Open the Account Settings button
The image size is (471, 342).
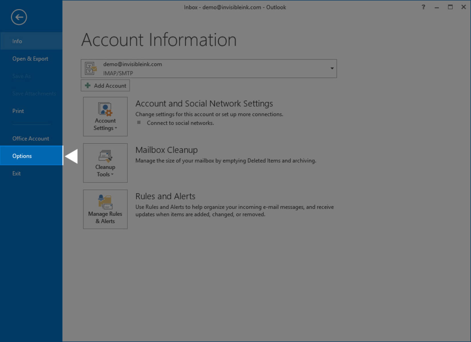click(x=105, y=117)
